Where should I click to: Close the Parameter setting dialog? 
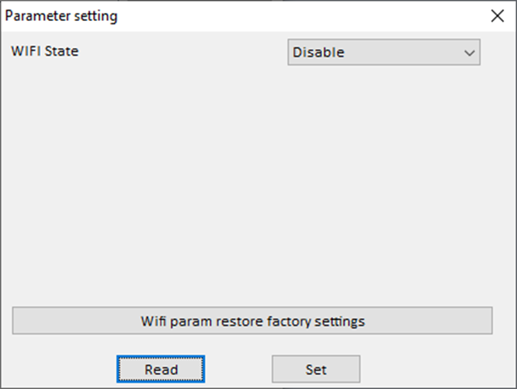click(x=498, y=15)
